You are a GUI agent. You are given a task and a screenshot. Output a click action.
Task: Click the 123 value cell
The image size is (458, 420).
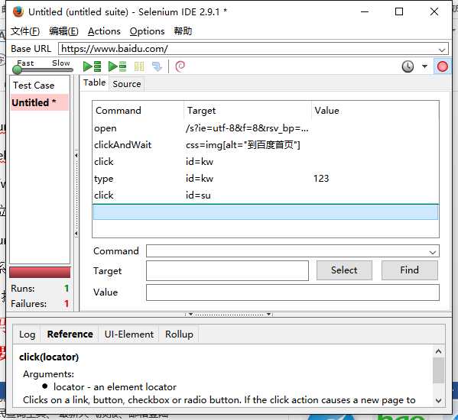321,179
